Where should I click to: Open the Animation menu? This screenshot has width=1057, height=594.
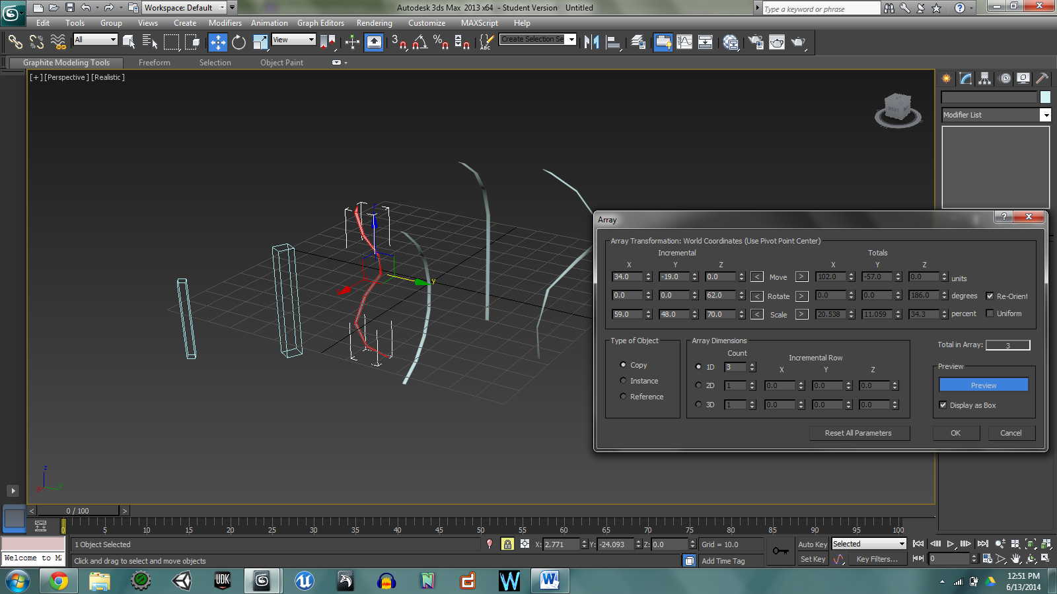pos(270,23)
